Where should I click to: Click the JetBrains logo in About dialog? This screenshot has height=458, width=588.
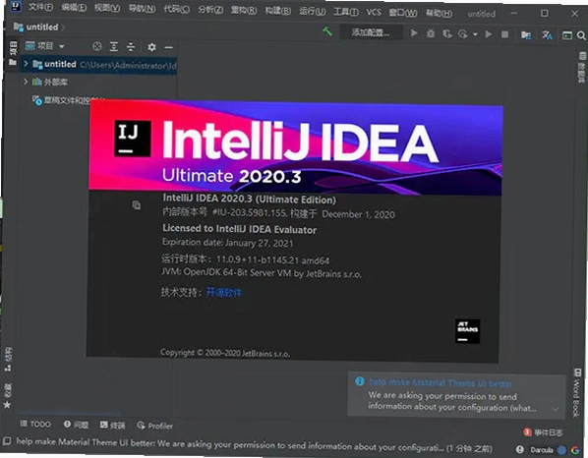pyautogui.click(x=467, y=331)
